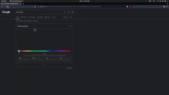The image size is (169, 95).
Task: Select the All results tab
Action: (17, 17)
